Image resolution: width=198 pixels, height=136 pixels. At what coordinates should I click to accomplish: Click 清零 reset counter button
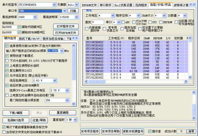tap(191, 131)
